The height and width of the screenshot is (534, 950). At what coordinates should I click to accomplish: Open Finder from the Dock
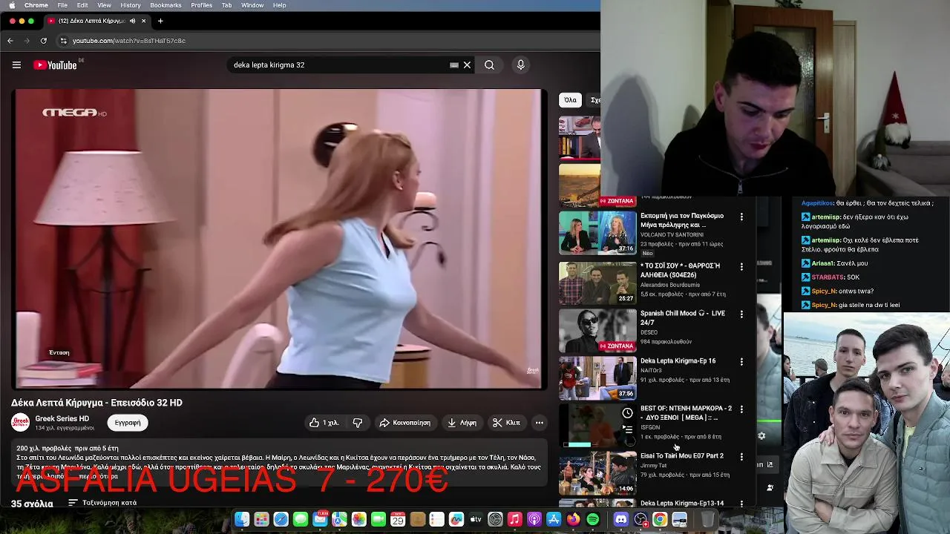pos(242,519)
